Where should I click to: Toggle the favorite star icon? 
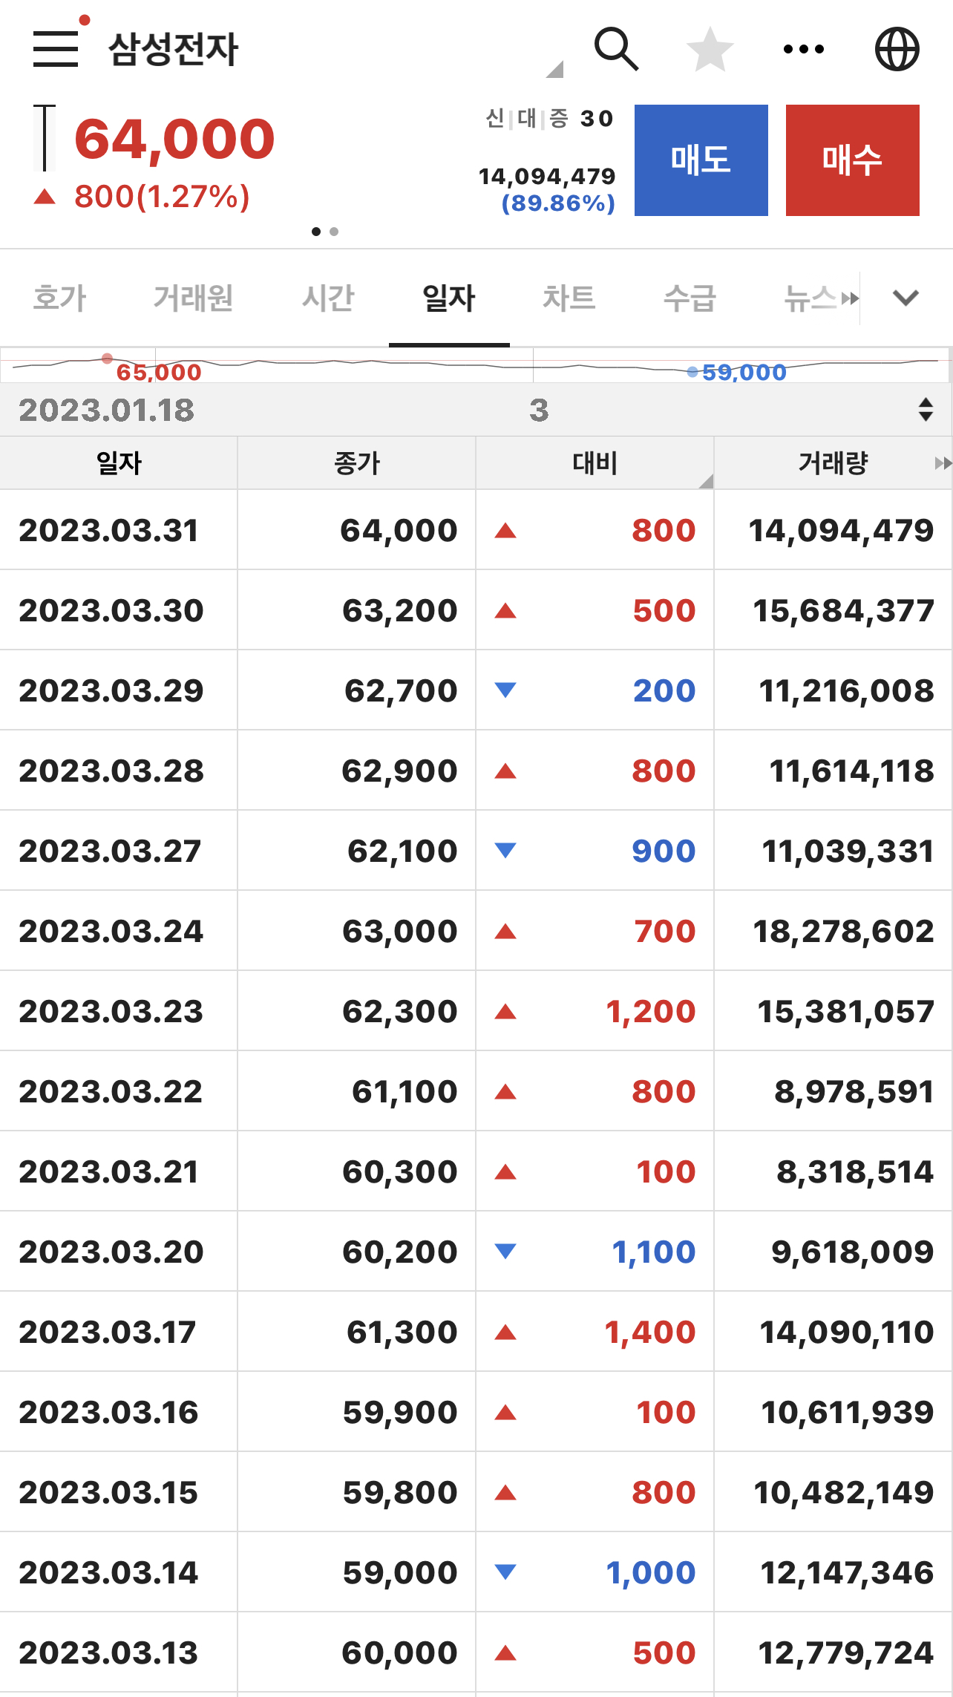click(710, 50)
